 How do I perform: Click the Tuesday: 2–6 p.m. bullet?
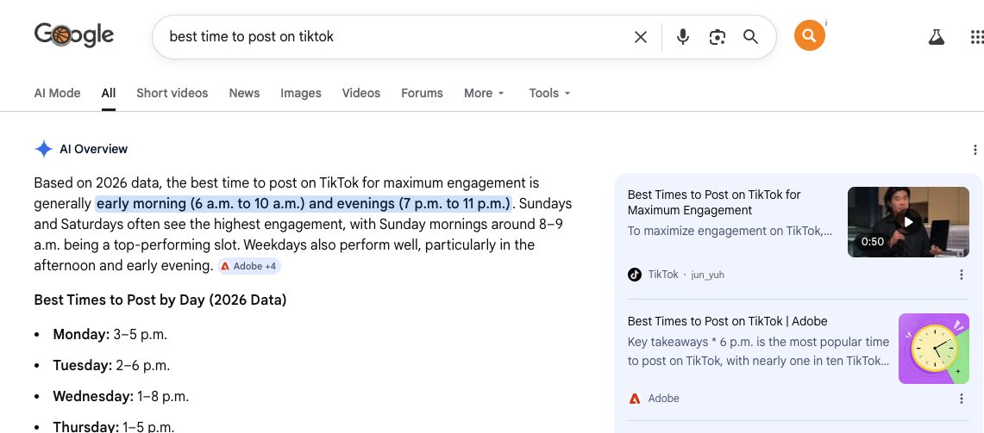pyautogui.click(x=111, y=365)
